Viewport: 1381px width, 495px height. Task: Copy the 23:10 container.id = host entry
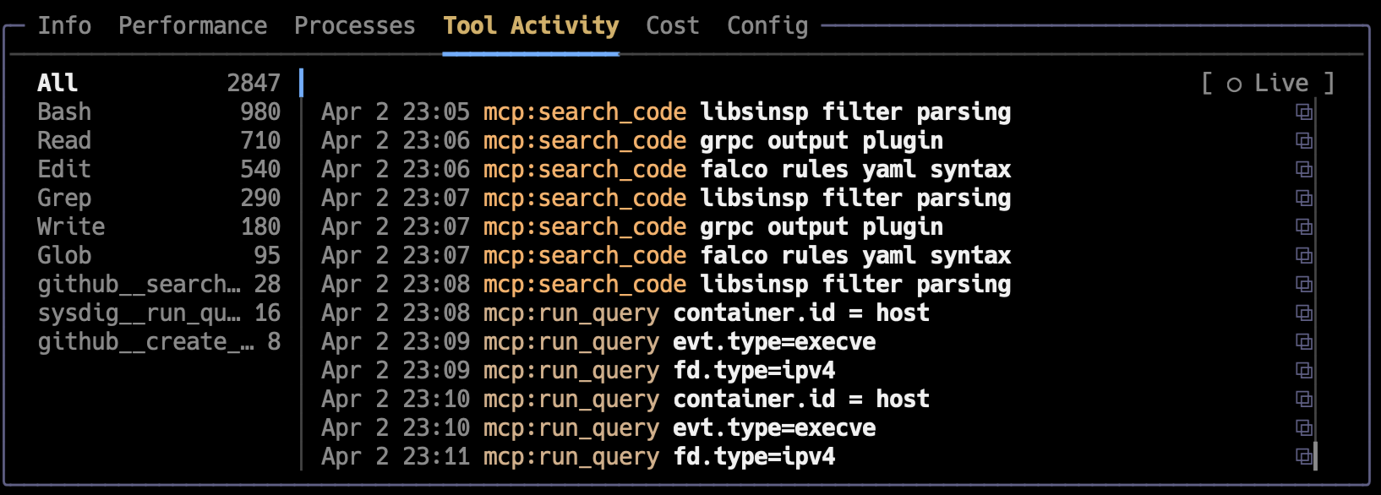click(1304, 399)
